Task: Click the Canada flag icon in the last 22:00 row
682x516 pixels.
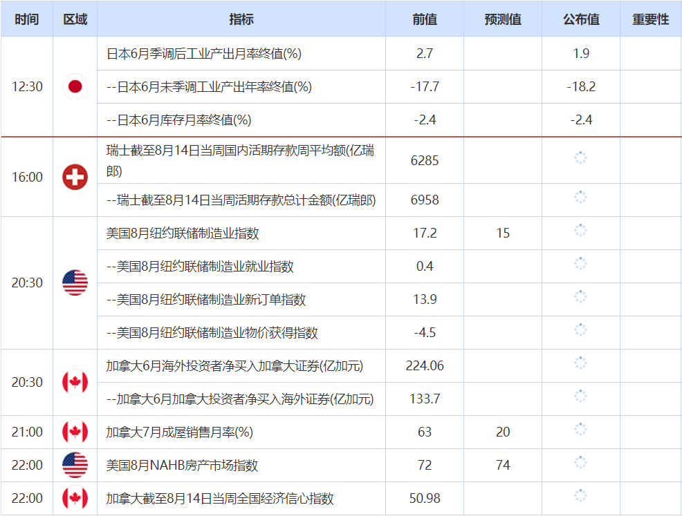Action: [75, 498]
